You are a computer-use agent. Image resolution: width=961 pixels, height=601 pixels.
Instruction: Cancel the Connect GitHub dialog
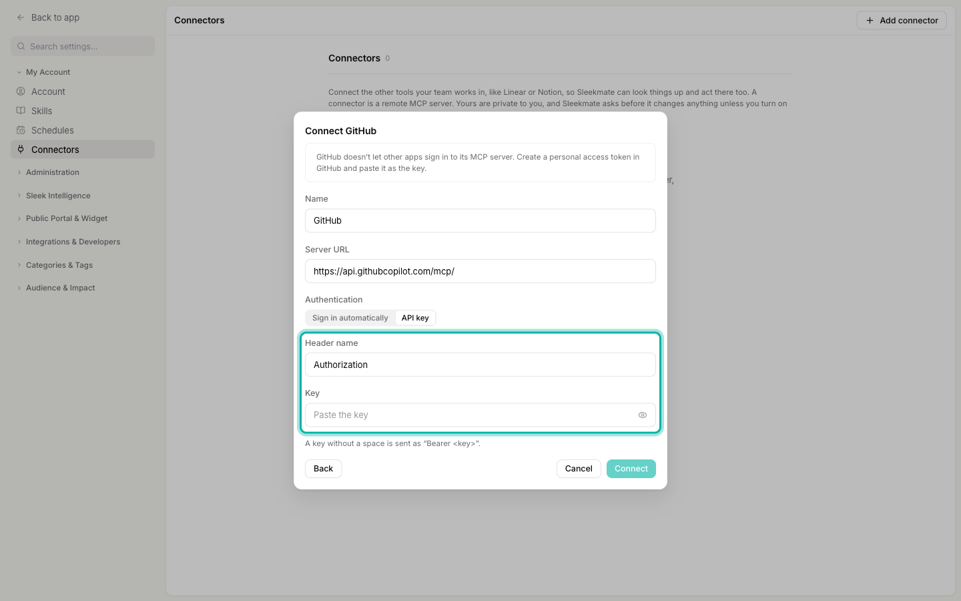point(579,469)
